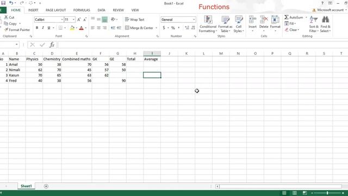Open the font size dropdown

74,20
